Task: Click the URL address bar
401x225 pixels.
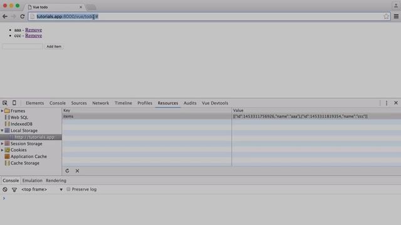Action: click(x=209, y=17)
